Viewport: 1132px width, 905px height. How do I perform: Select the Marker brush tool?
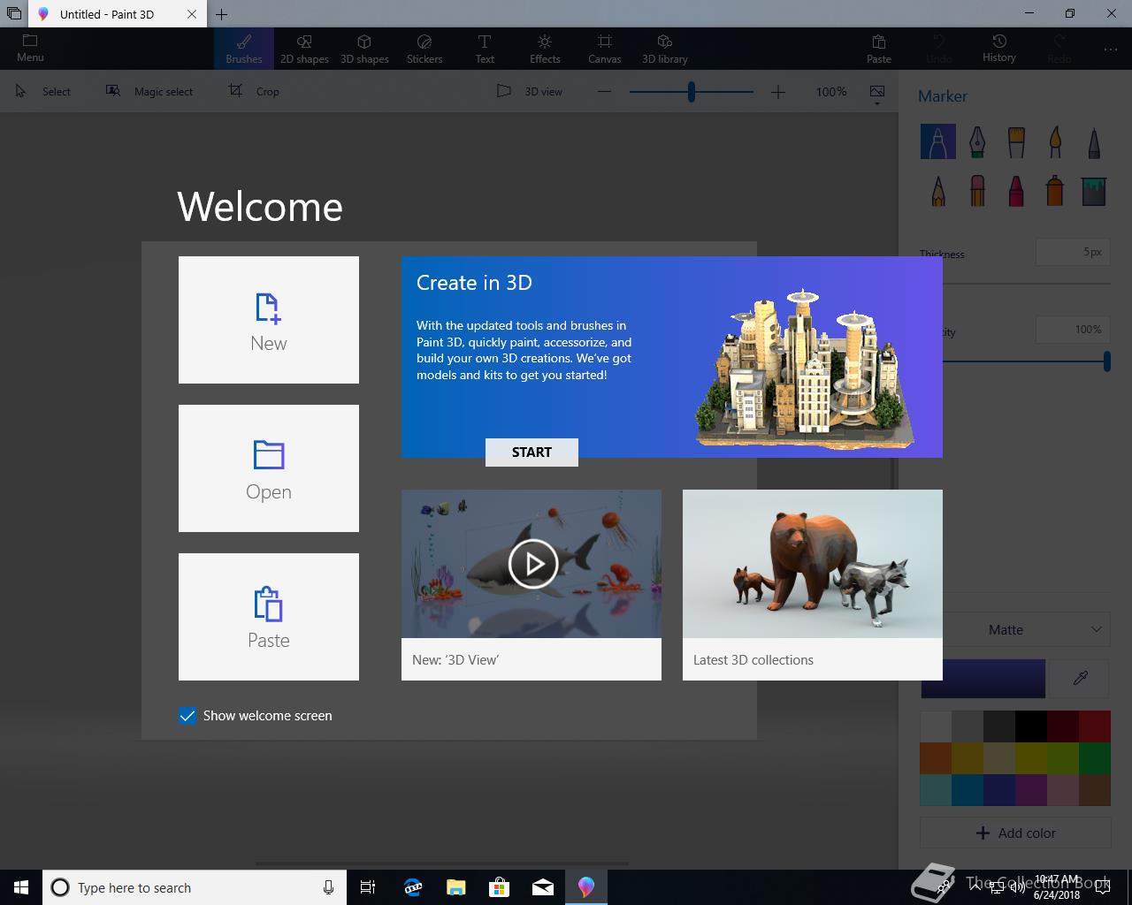(x=938, y=141)
